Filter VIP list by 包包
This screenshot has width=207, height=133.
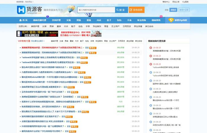coord(87,41)
